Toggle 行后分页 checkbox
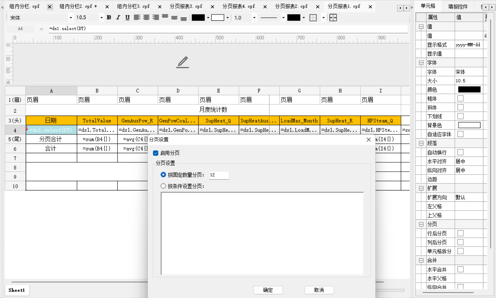Screen dimensions: 496x298 pos(460,233)
